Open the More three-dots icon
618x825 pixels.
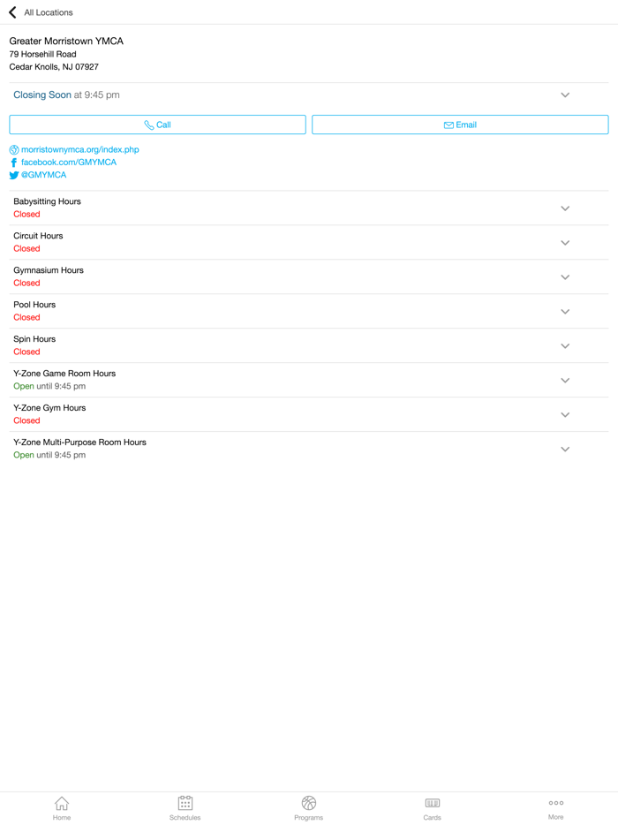click(556, 803)
